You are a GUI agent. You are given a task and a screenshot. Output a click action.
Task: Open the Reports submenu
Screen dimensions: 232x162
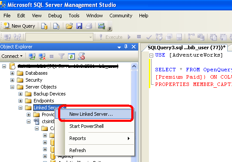pos(95,138)
